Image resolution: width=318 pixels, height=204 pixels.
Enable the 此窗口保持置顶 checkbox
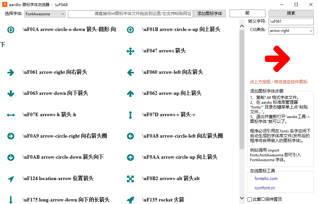tap(250, 199)
